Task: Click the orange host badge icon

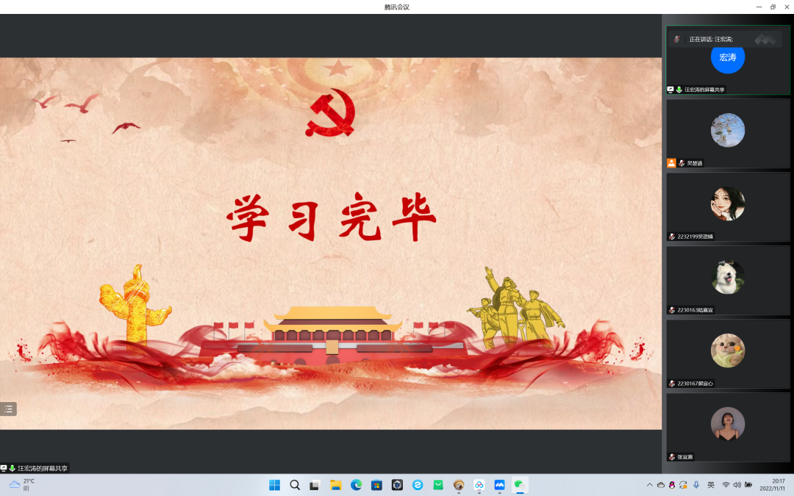Action: [x=671, y=163]
